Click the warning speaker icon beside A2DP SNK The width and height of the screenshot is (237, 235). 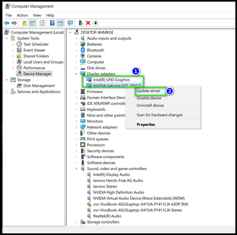(x=89, y=204)
